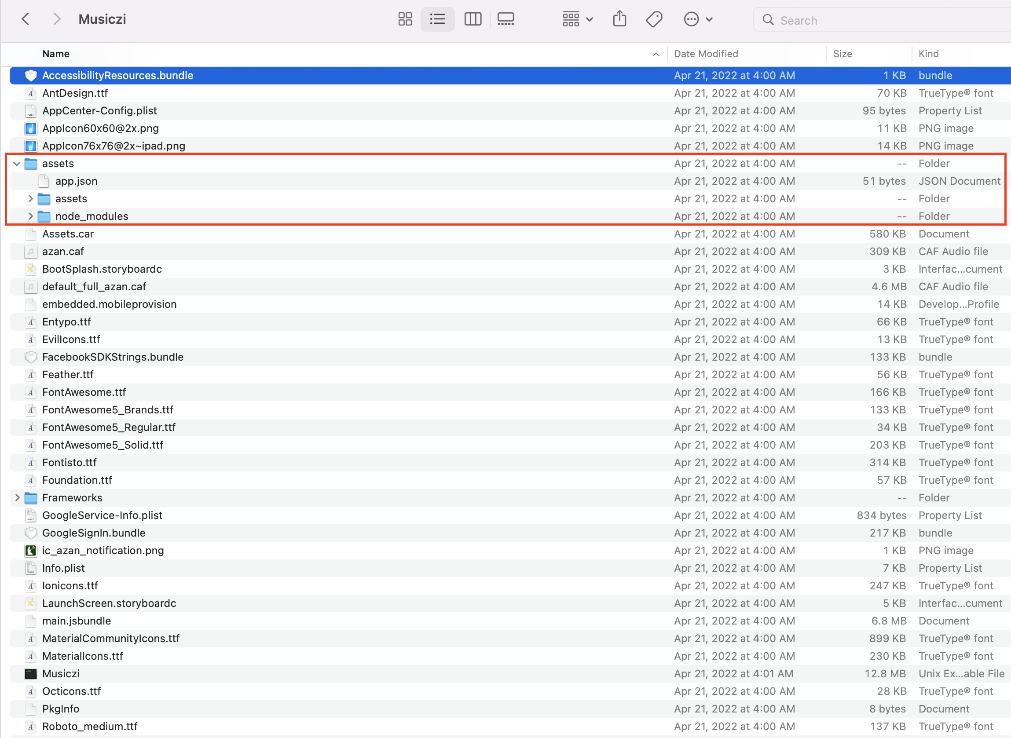Open the grouping options dropdown

click(x=577, y=19)
